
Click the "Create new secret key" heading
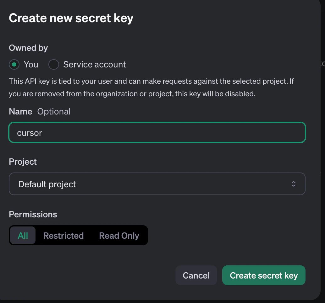click(71, 18)
